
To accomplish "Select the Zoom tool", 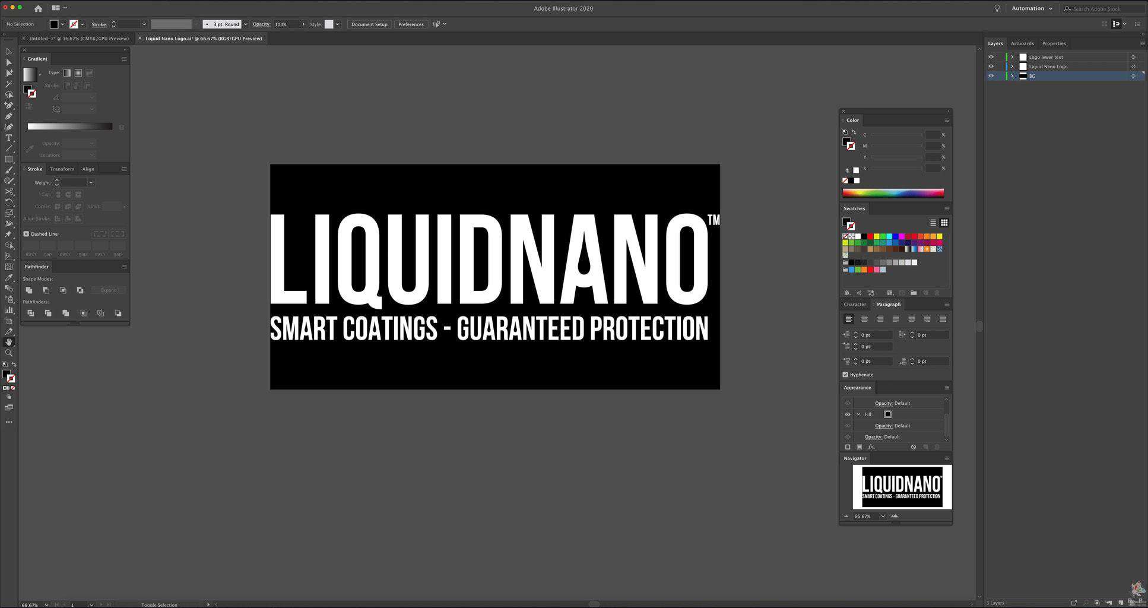I will pos(9,353).
